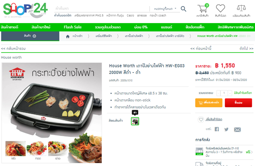
Task: Click the search magnifier icon
Action: pyautogui.click(x=183, y=9)
